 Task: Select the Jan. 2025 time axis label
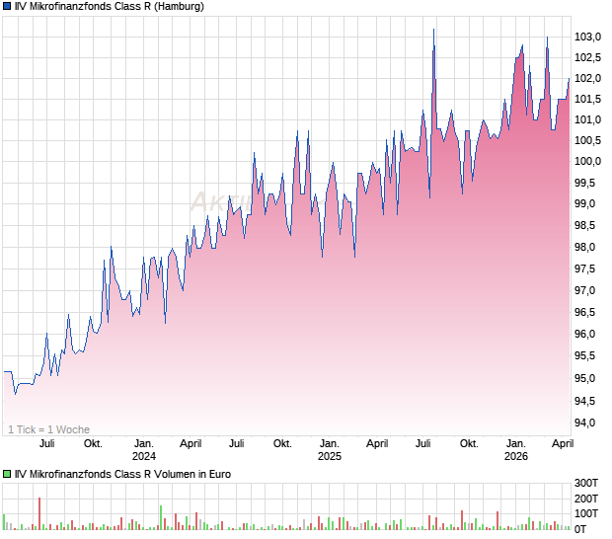(x=329, y=450)
